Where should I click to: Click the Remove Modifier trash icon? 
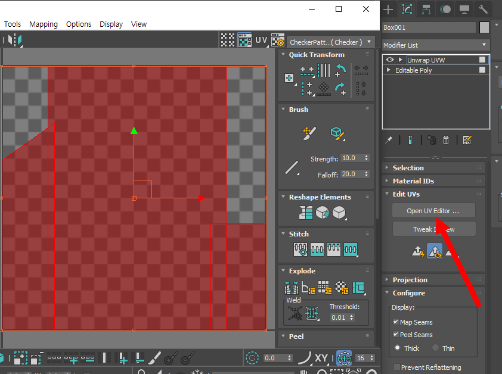(x=445, y=140)
